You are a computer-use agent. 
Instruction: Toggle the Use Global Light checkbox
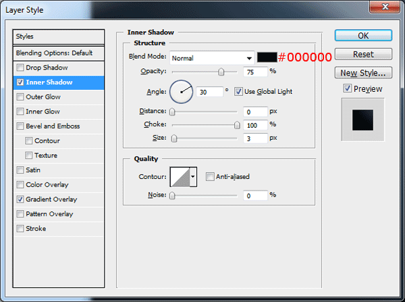(238, 91)
